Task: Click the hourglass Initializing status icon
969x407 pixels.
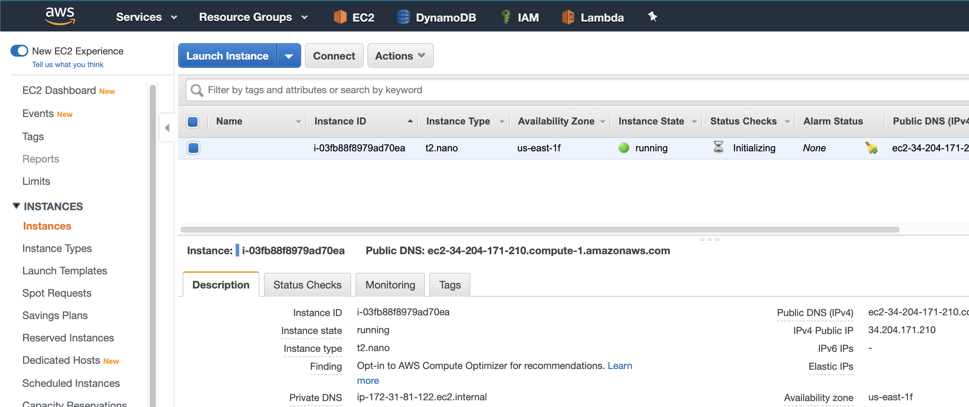Action: [719, 147]
